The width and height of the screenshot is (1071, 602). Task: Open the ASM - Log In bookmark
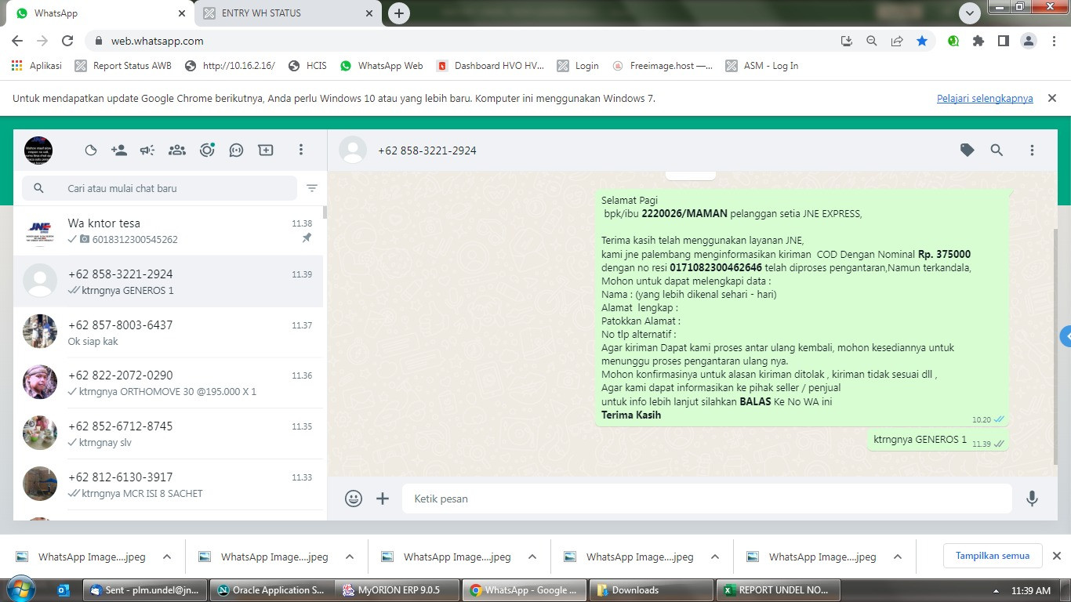(762, 66)
